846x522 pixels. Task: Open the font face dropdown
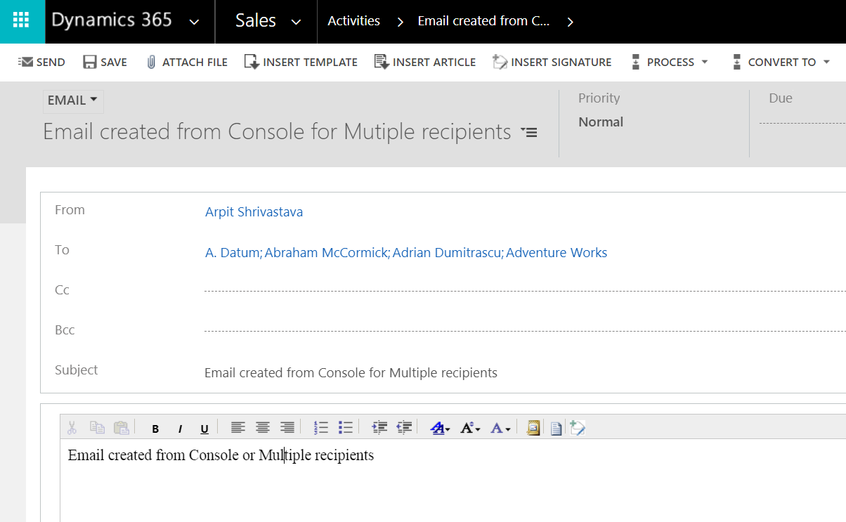click(441, 428)
